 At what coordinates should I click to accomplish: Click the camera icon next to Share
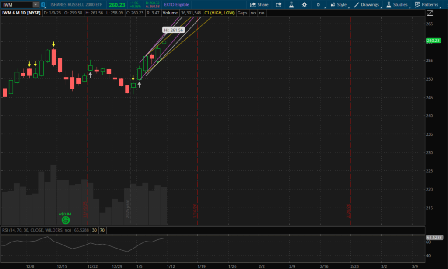pos(279,4)
